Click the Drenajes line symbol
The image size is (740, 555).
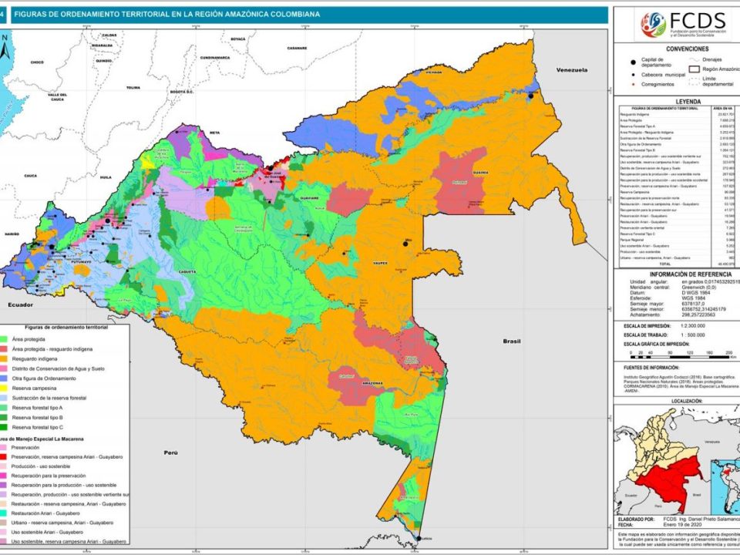pyautogui.click(x=695, y=59)
